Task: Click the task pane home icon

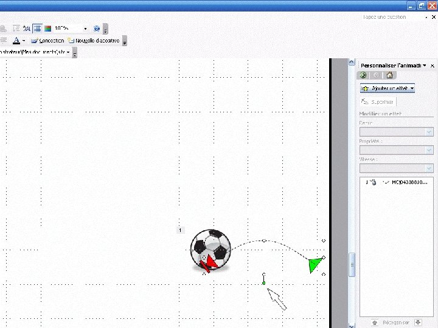Action: [x=389, y=75]
